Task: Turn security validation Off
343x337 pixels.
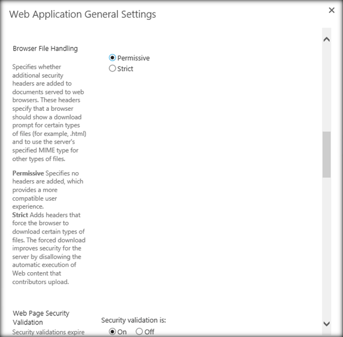Action: [x=139, y=332]
